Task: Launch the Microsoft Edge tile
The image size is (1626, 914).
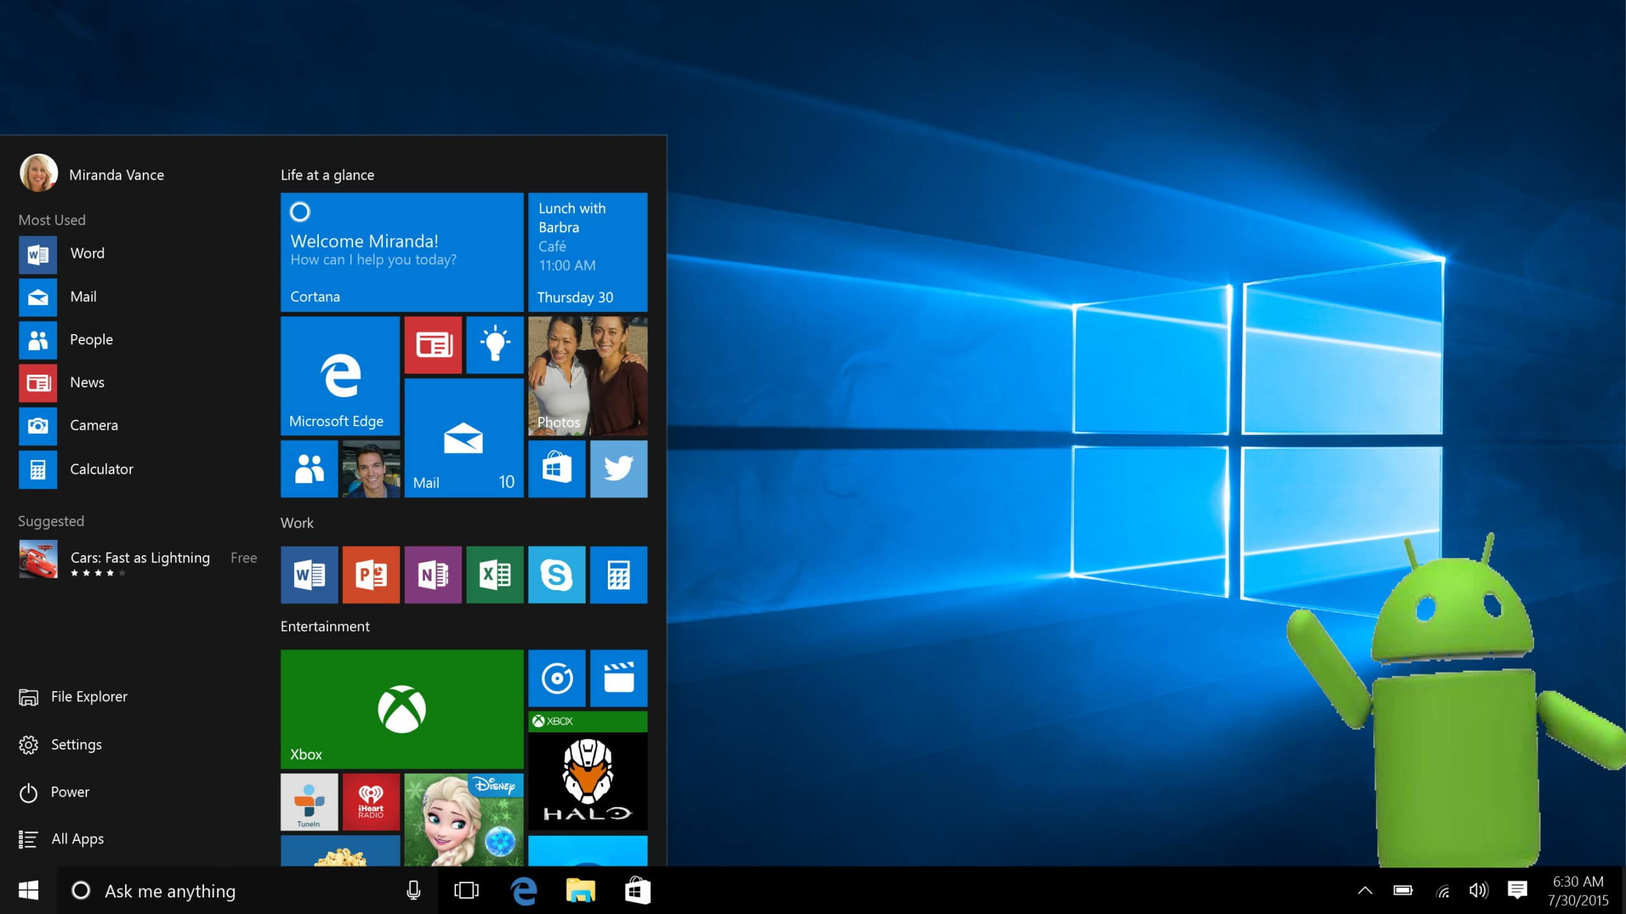Action: (x=340, y=376)
